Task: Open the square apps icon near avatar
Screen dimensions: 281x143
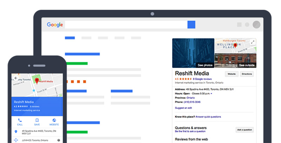Action: (239, 25)
